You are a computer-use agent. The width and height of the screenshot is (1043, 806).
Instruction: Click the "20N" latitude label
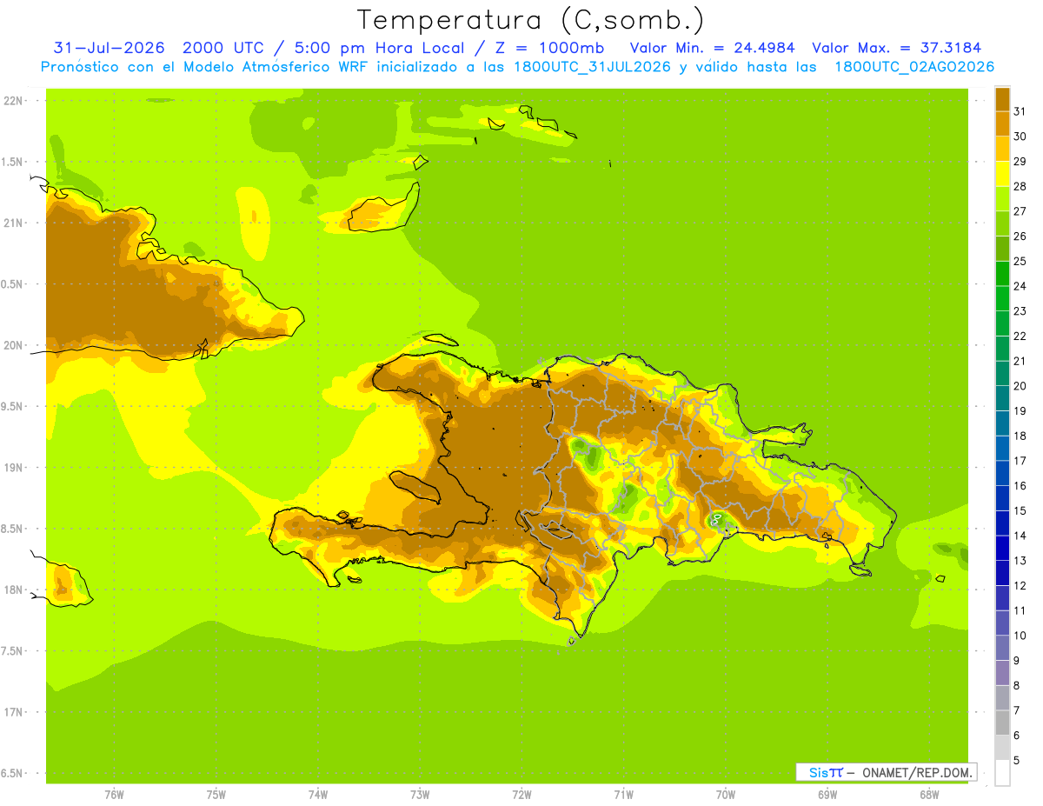pos(13,345)
